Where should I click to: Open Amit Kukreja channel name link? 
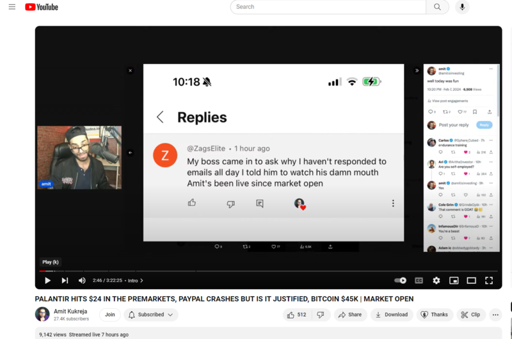click(x=70, y=311)
